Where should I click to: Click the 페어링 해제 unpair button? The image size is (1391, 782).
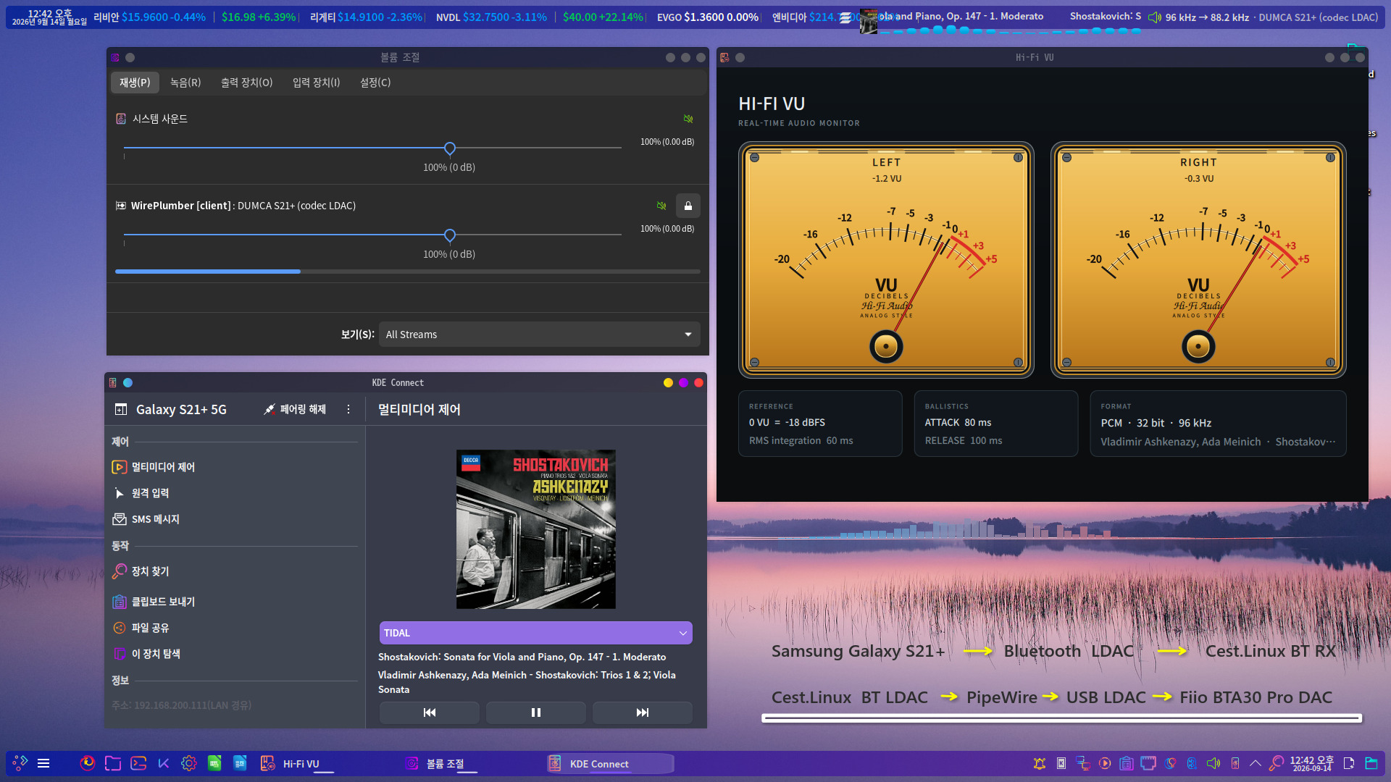[295, 410]
